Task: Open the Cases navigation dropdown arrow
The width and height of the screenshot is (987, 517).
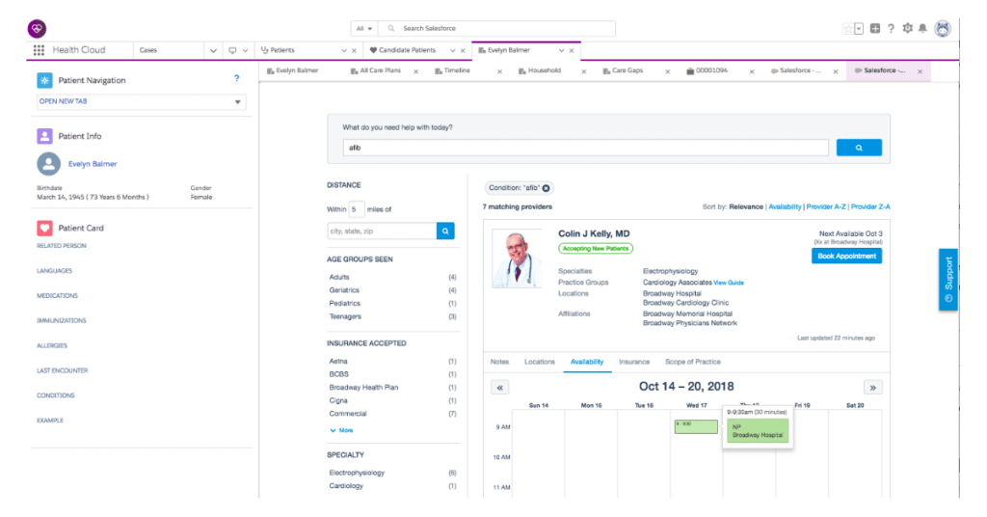Action: click(214, 50)
